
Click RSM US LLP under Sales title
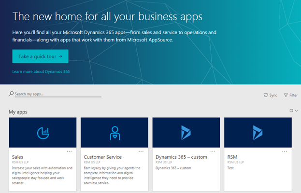(x=20, y=162)
